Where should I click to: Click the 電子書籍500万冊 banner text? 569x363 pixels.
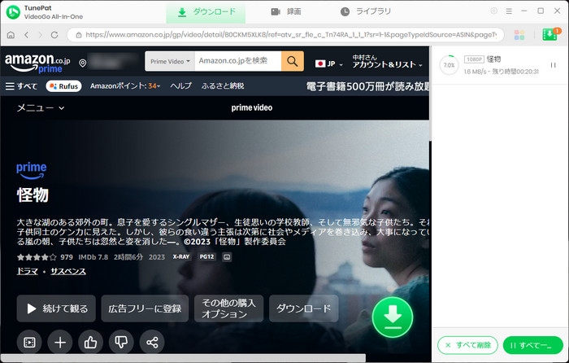coord(367,86)
